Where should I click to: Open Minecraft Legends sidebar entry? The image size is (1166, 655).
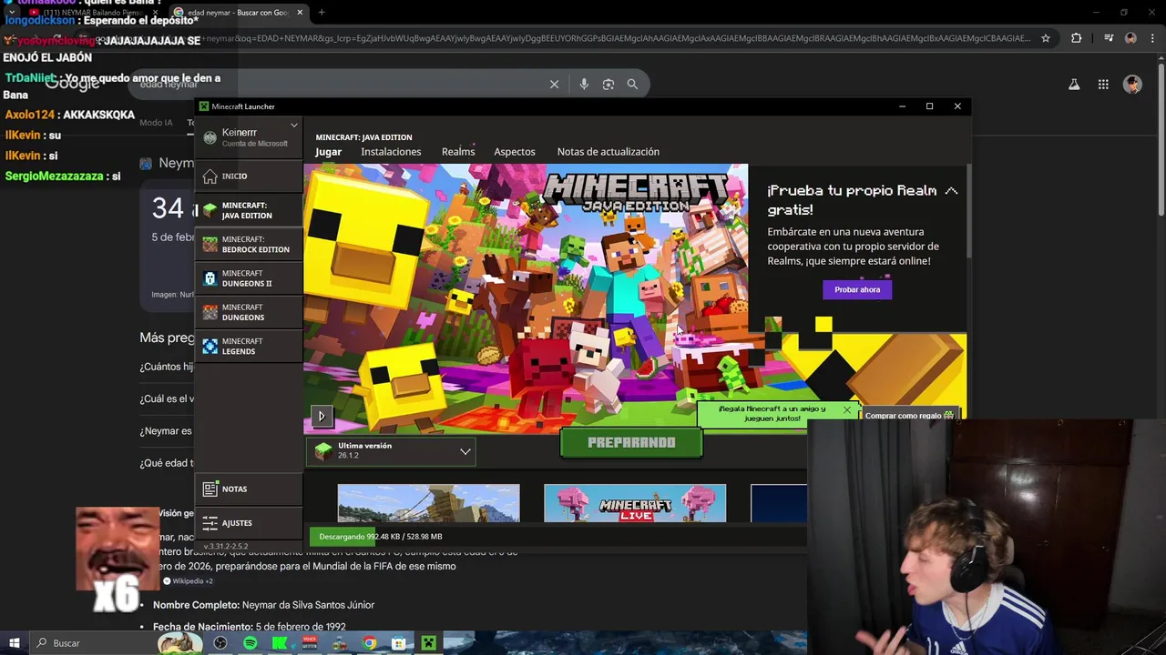249,347
